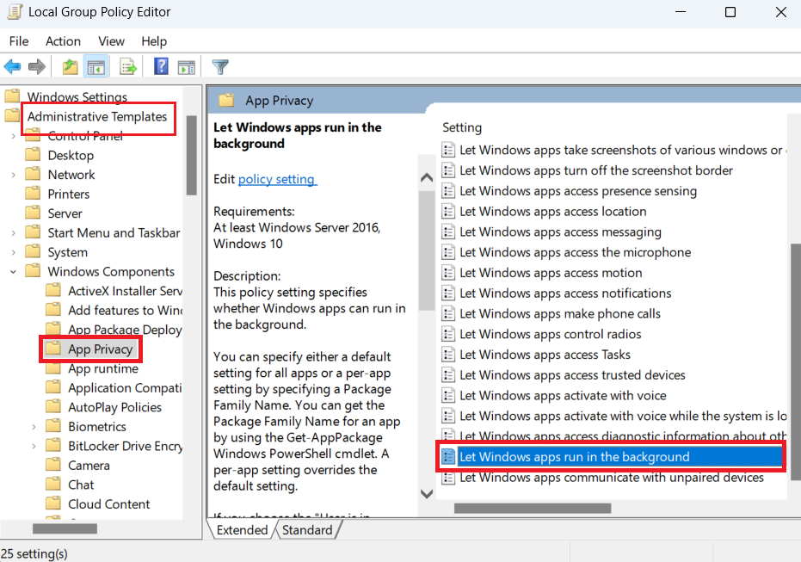This screenshot has width=801, height=562.
Task: Select the App Package Deployment folder
Action: (x=125, y=330)
